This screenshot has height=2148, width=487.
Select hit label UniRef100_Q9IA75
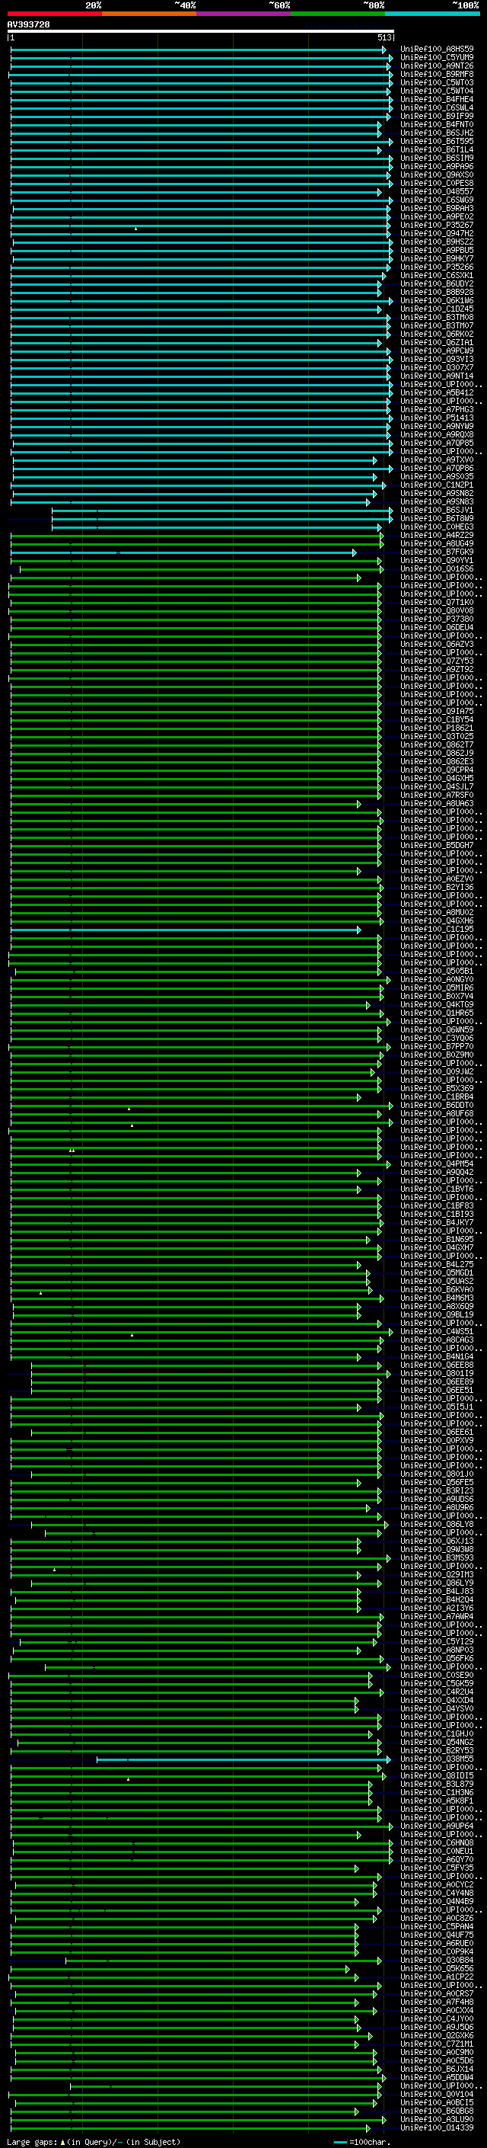tap(437, 711)
